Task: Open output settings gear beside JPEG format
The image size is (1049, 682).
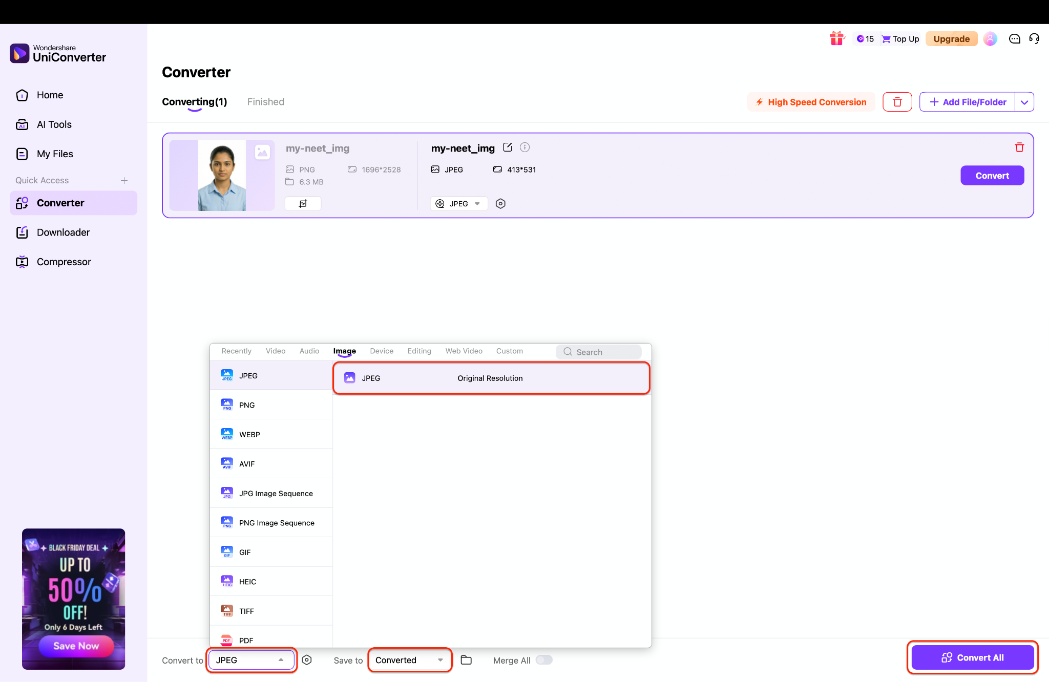Action: tap(500, 203)
